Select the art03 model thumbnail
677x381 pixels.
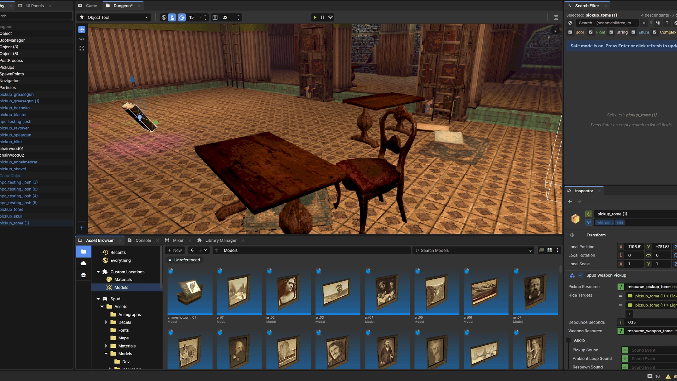coord(337,292)
